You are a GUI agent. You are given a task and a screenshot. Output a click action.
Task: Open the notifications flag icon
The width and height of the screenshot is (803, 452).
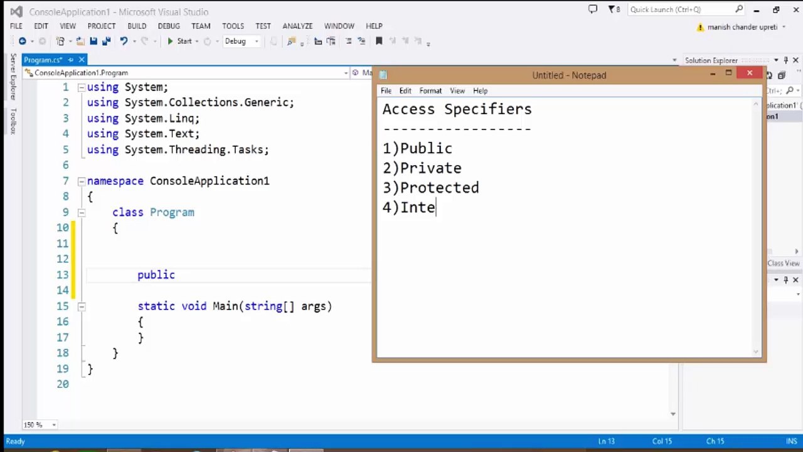point(612,9)
